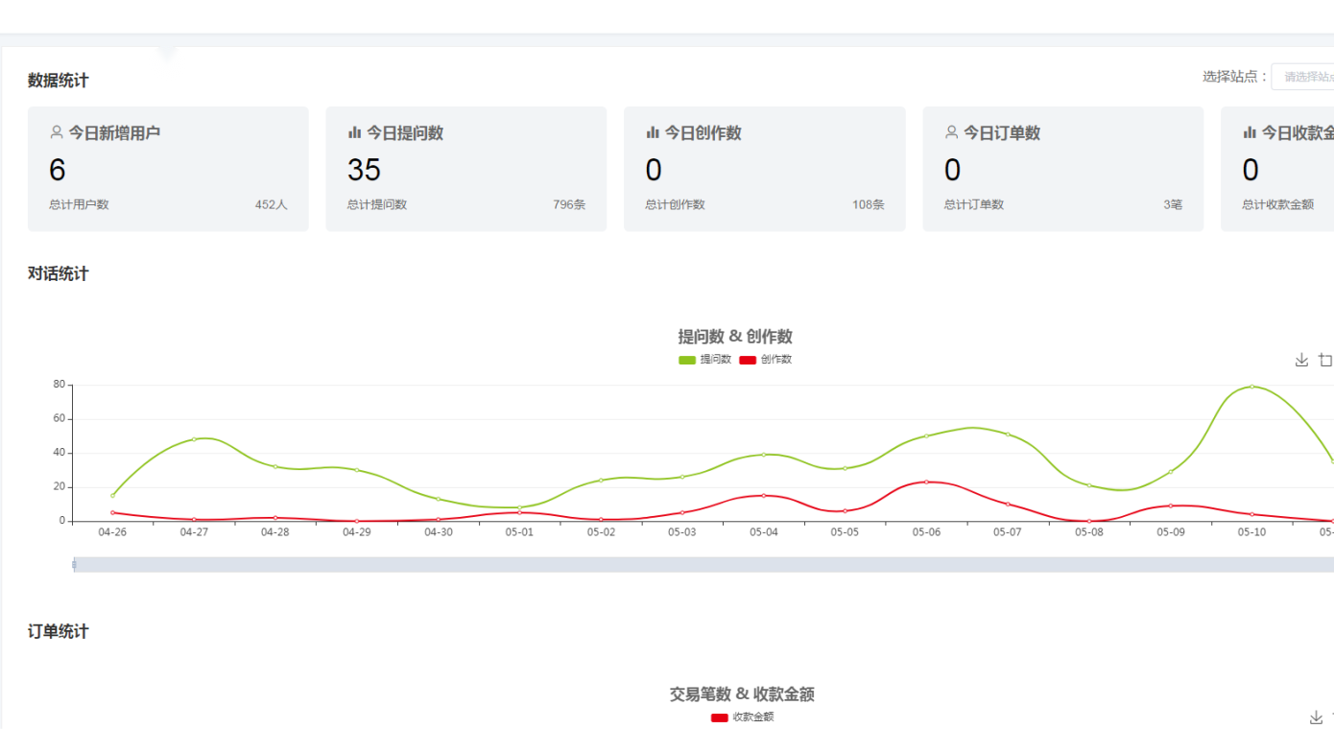Open the 选择站点 site selector dropdown
Viewport: 1334px width, 729px height.
pos(1303,77)
